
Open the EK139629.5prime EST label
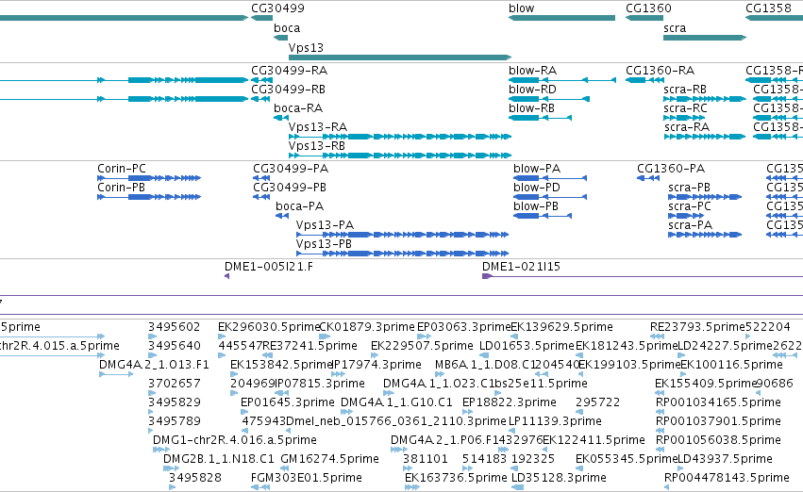(x=561, y=327)
